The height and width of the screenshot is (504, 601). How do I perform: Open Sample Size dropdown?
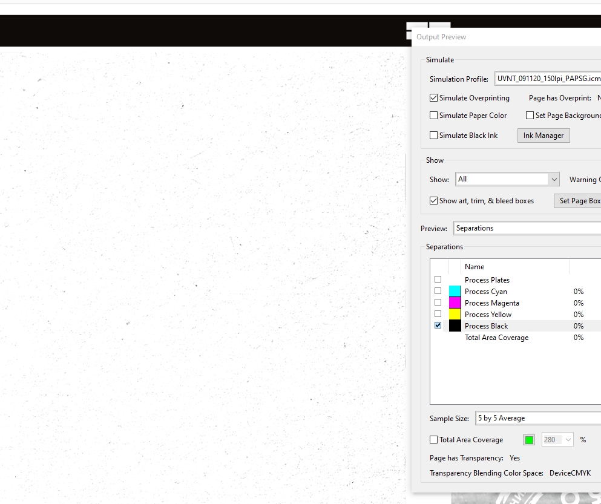[538, 418]
